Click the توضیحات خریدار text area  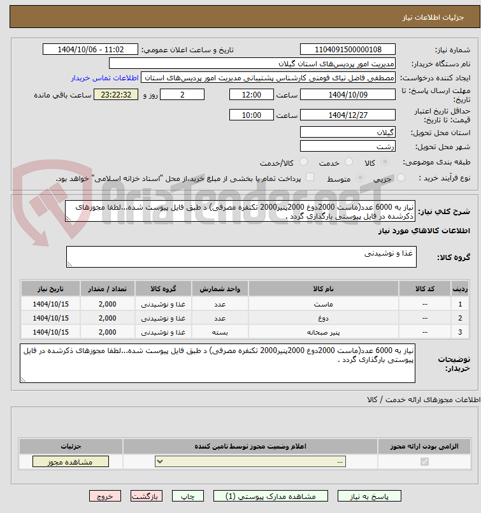point(217,363)
